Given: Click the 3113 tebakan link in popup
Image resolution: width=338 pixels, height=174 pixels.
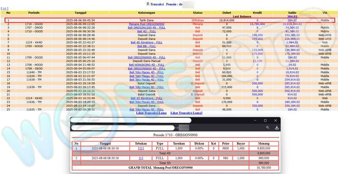Looking at the screenshot, I should pos(141,148).
